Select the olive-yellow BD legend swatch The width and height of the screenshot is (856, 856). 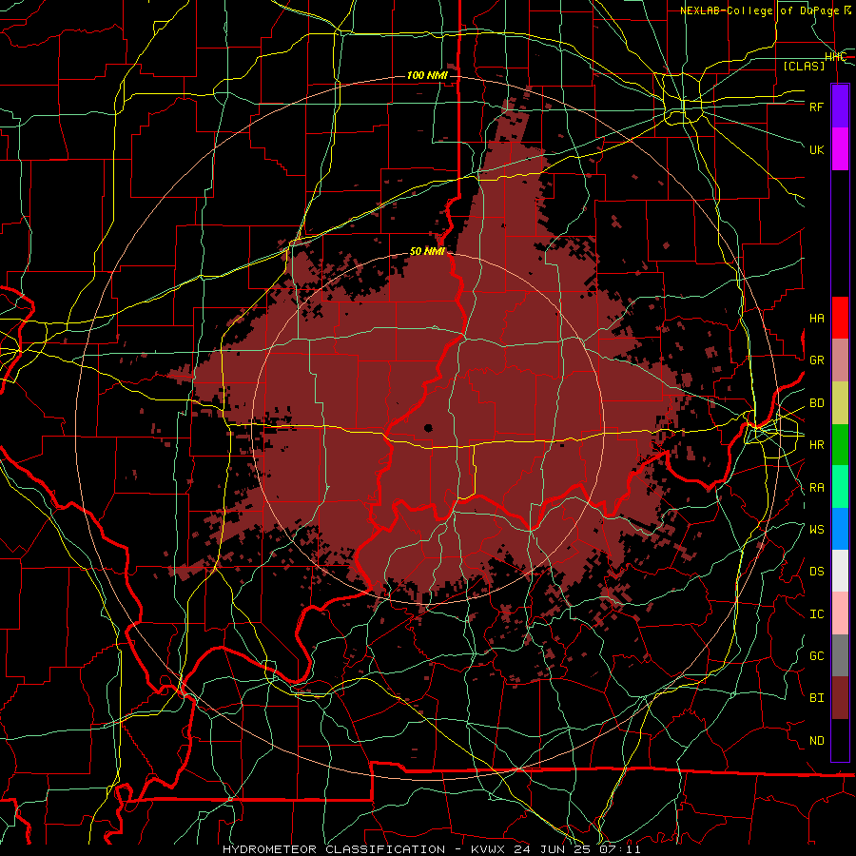(840, 403)
